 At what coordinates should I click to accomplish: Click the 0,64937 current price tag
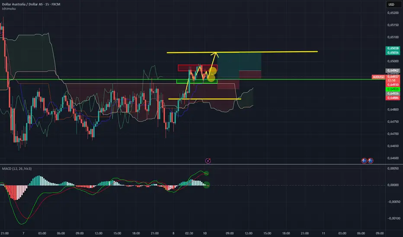393,77
